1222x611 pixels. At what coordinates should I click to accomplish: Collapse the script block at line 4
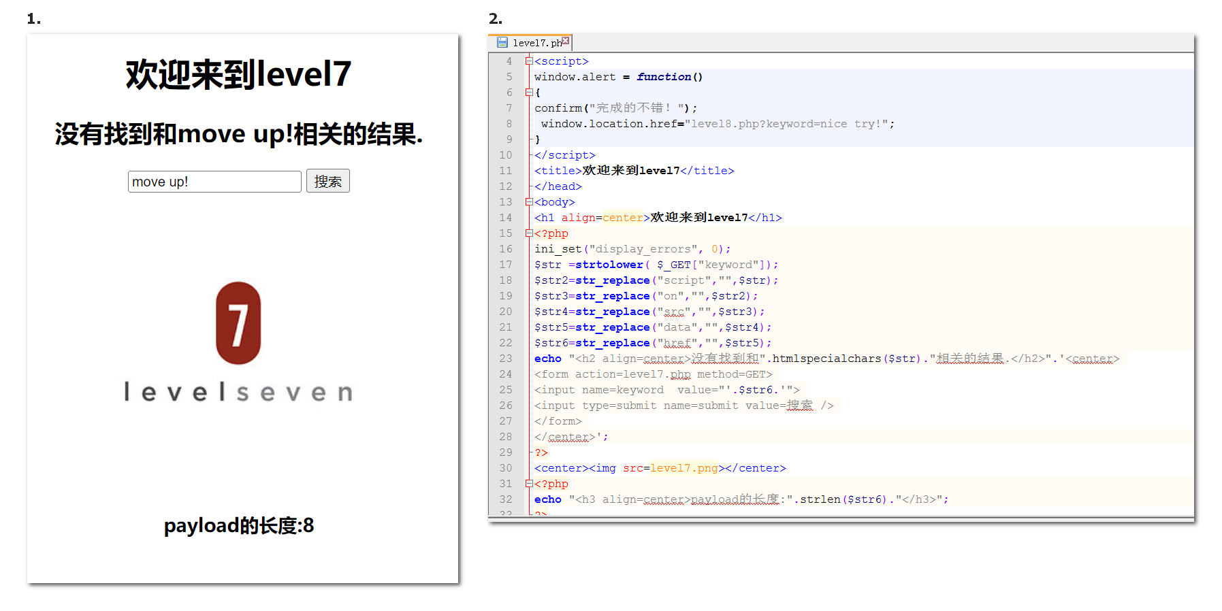pyautogui.click(x=528, y=61)
